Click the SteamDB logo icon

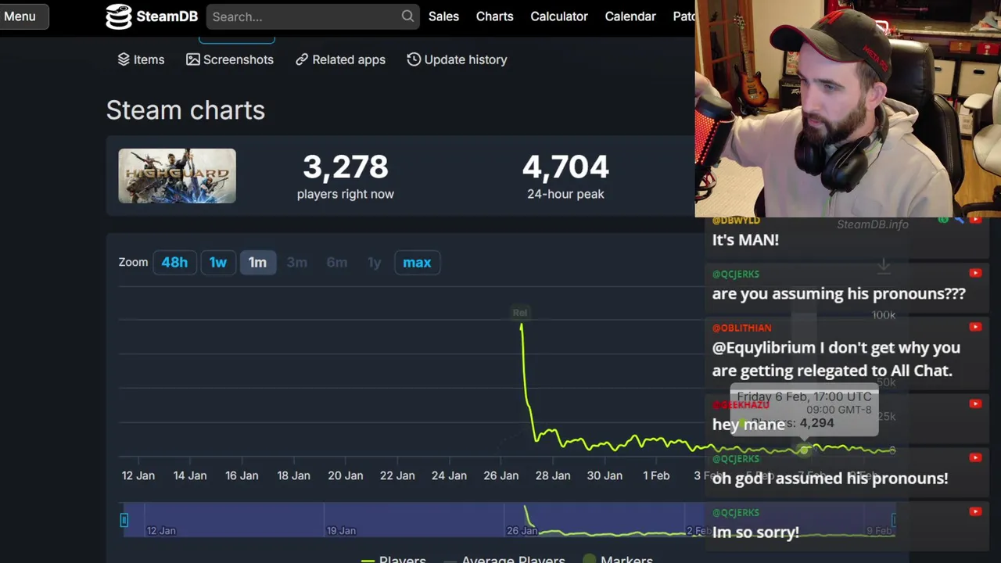point(119,16)
